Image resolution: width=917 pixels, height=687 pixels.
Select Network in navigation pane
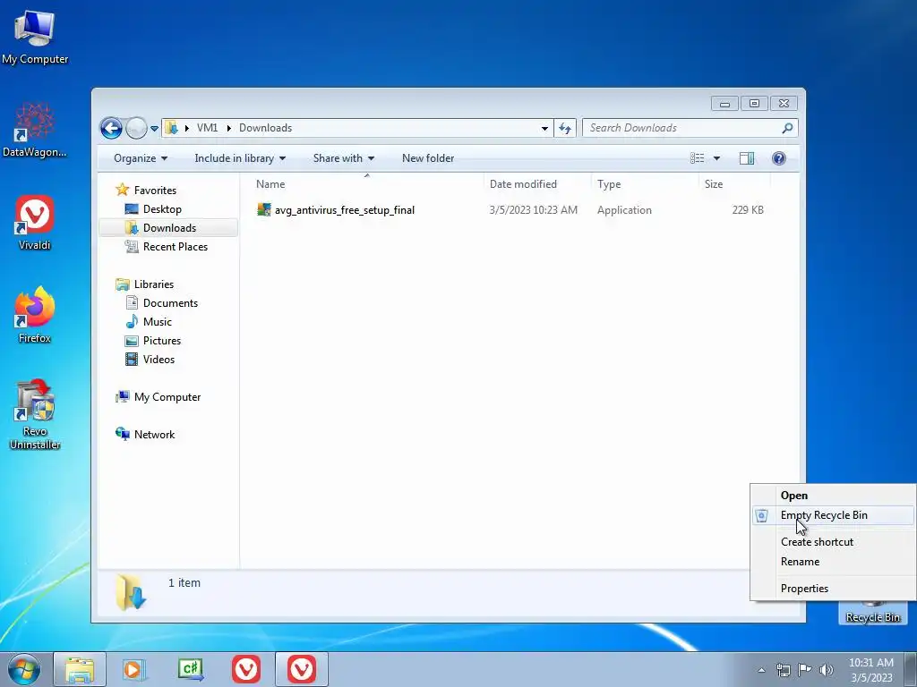click(154, 435)
